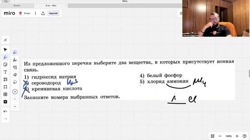This screenshot has width=250, height=140.
Task: Click the export board icon
Action: click(x=43, y=13)
